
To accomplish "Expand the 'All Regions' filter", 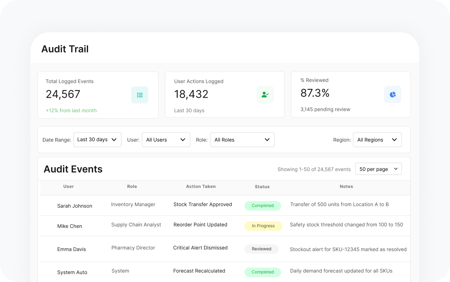I will pyautogui.click(x=377, y=140).
